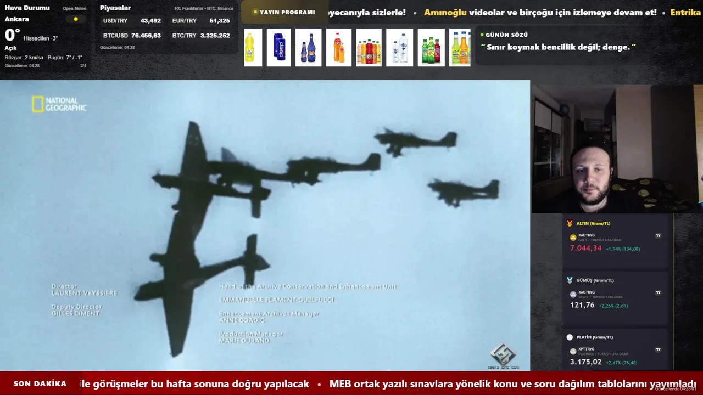Click the BTC/TRY value 3.325.252
This screenshot has height=395, width=703.
215,36
